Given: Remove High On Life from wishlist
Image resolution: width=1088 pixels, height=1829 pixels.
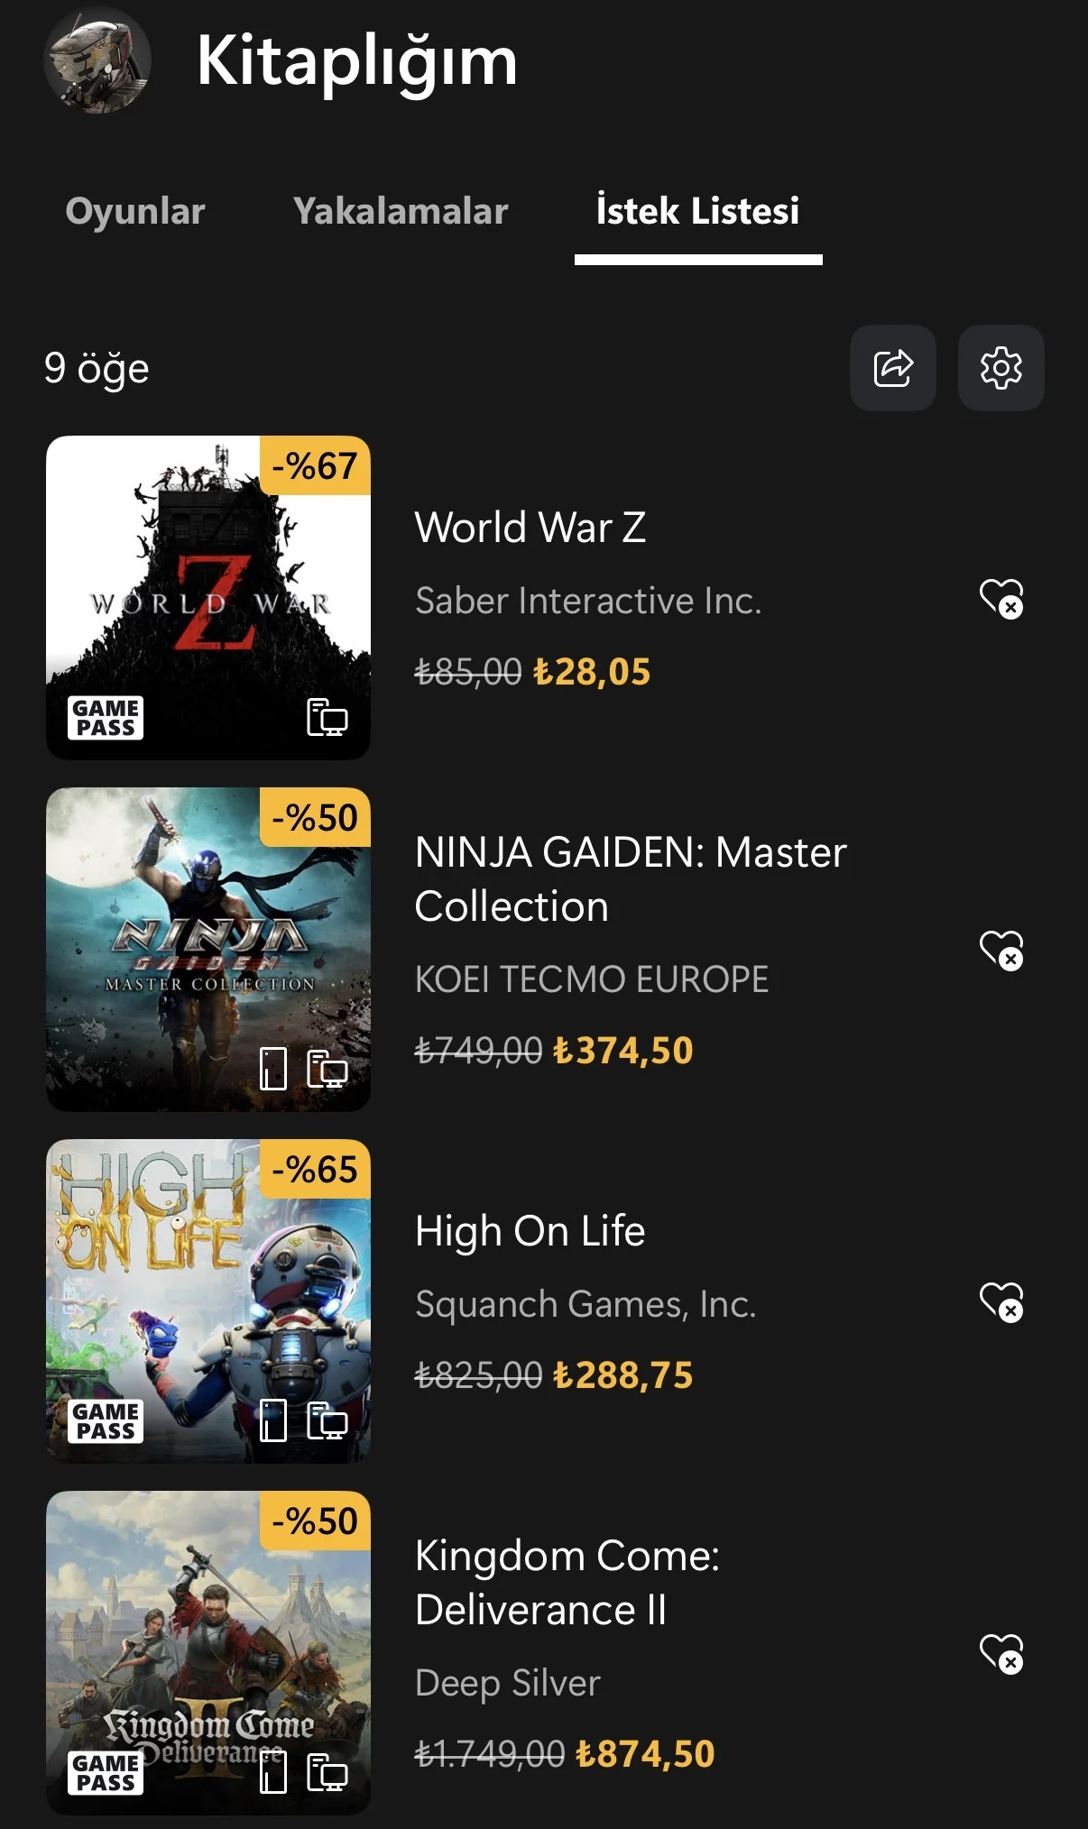Looking at the screenshot, I should [x=1001, y=1301].
